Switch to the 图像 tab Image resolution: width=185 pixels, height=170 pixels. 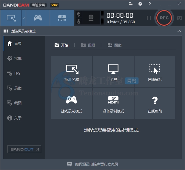pos(115,45)
